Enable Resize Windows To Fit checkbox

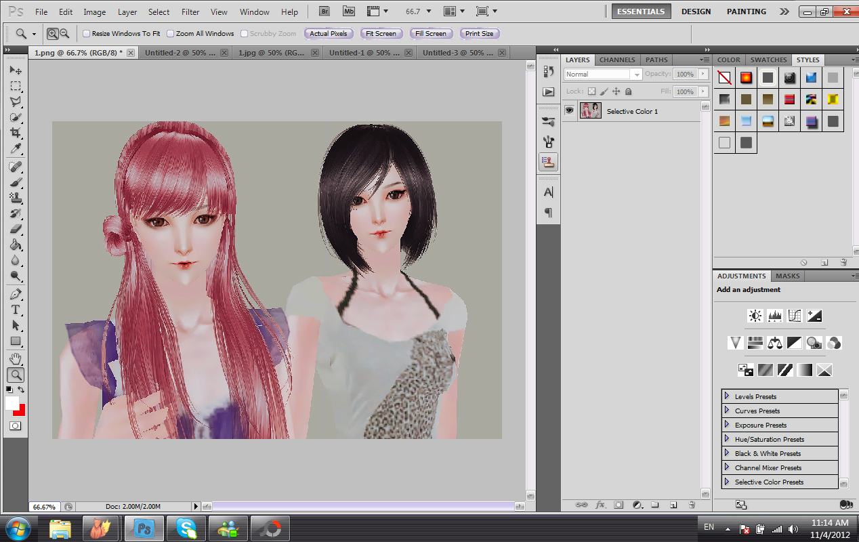click(87, 34)
